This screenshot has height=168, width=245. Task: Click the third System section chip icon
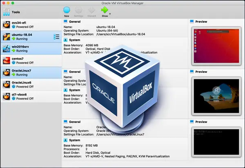65,140
